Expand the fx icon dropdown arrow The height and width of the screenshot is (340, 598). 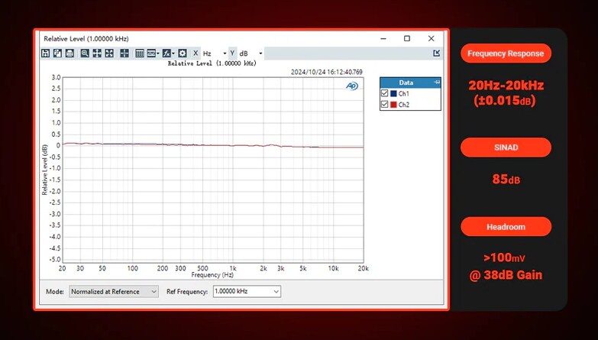(173, 53)
